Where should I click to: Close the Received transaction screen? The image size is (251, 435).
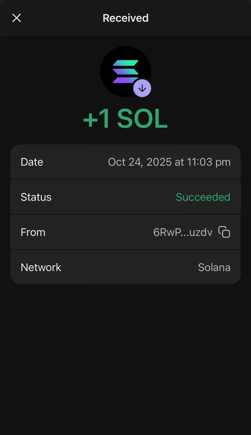tap(17, 18)
